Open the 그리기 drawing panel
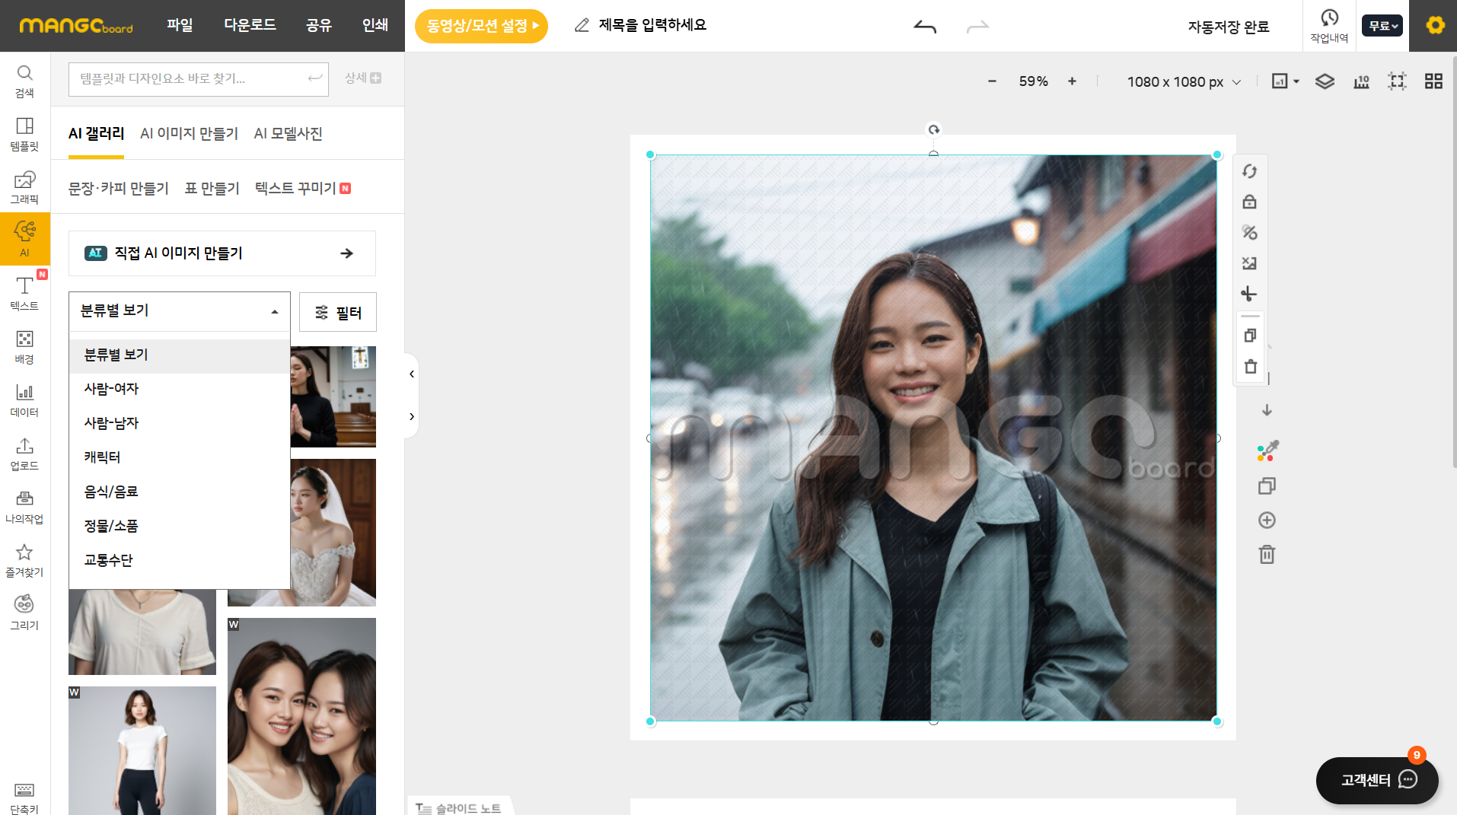 click(x=24, y=613)
